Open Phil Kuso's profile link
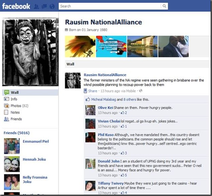Viewport: 212px width, 196px height. tap(106, 135)
